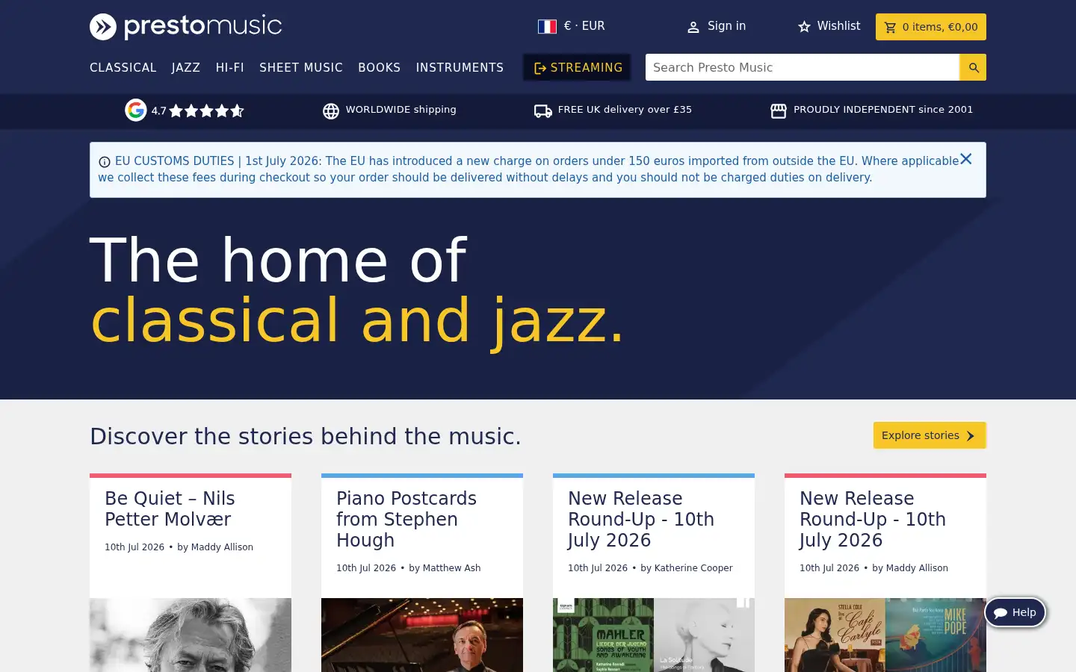The width and height of the screenshot is (1076, 672).
Task: Click the delivery truck icon
Action: tap(543, 111)
